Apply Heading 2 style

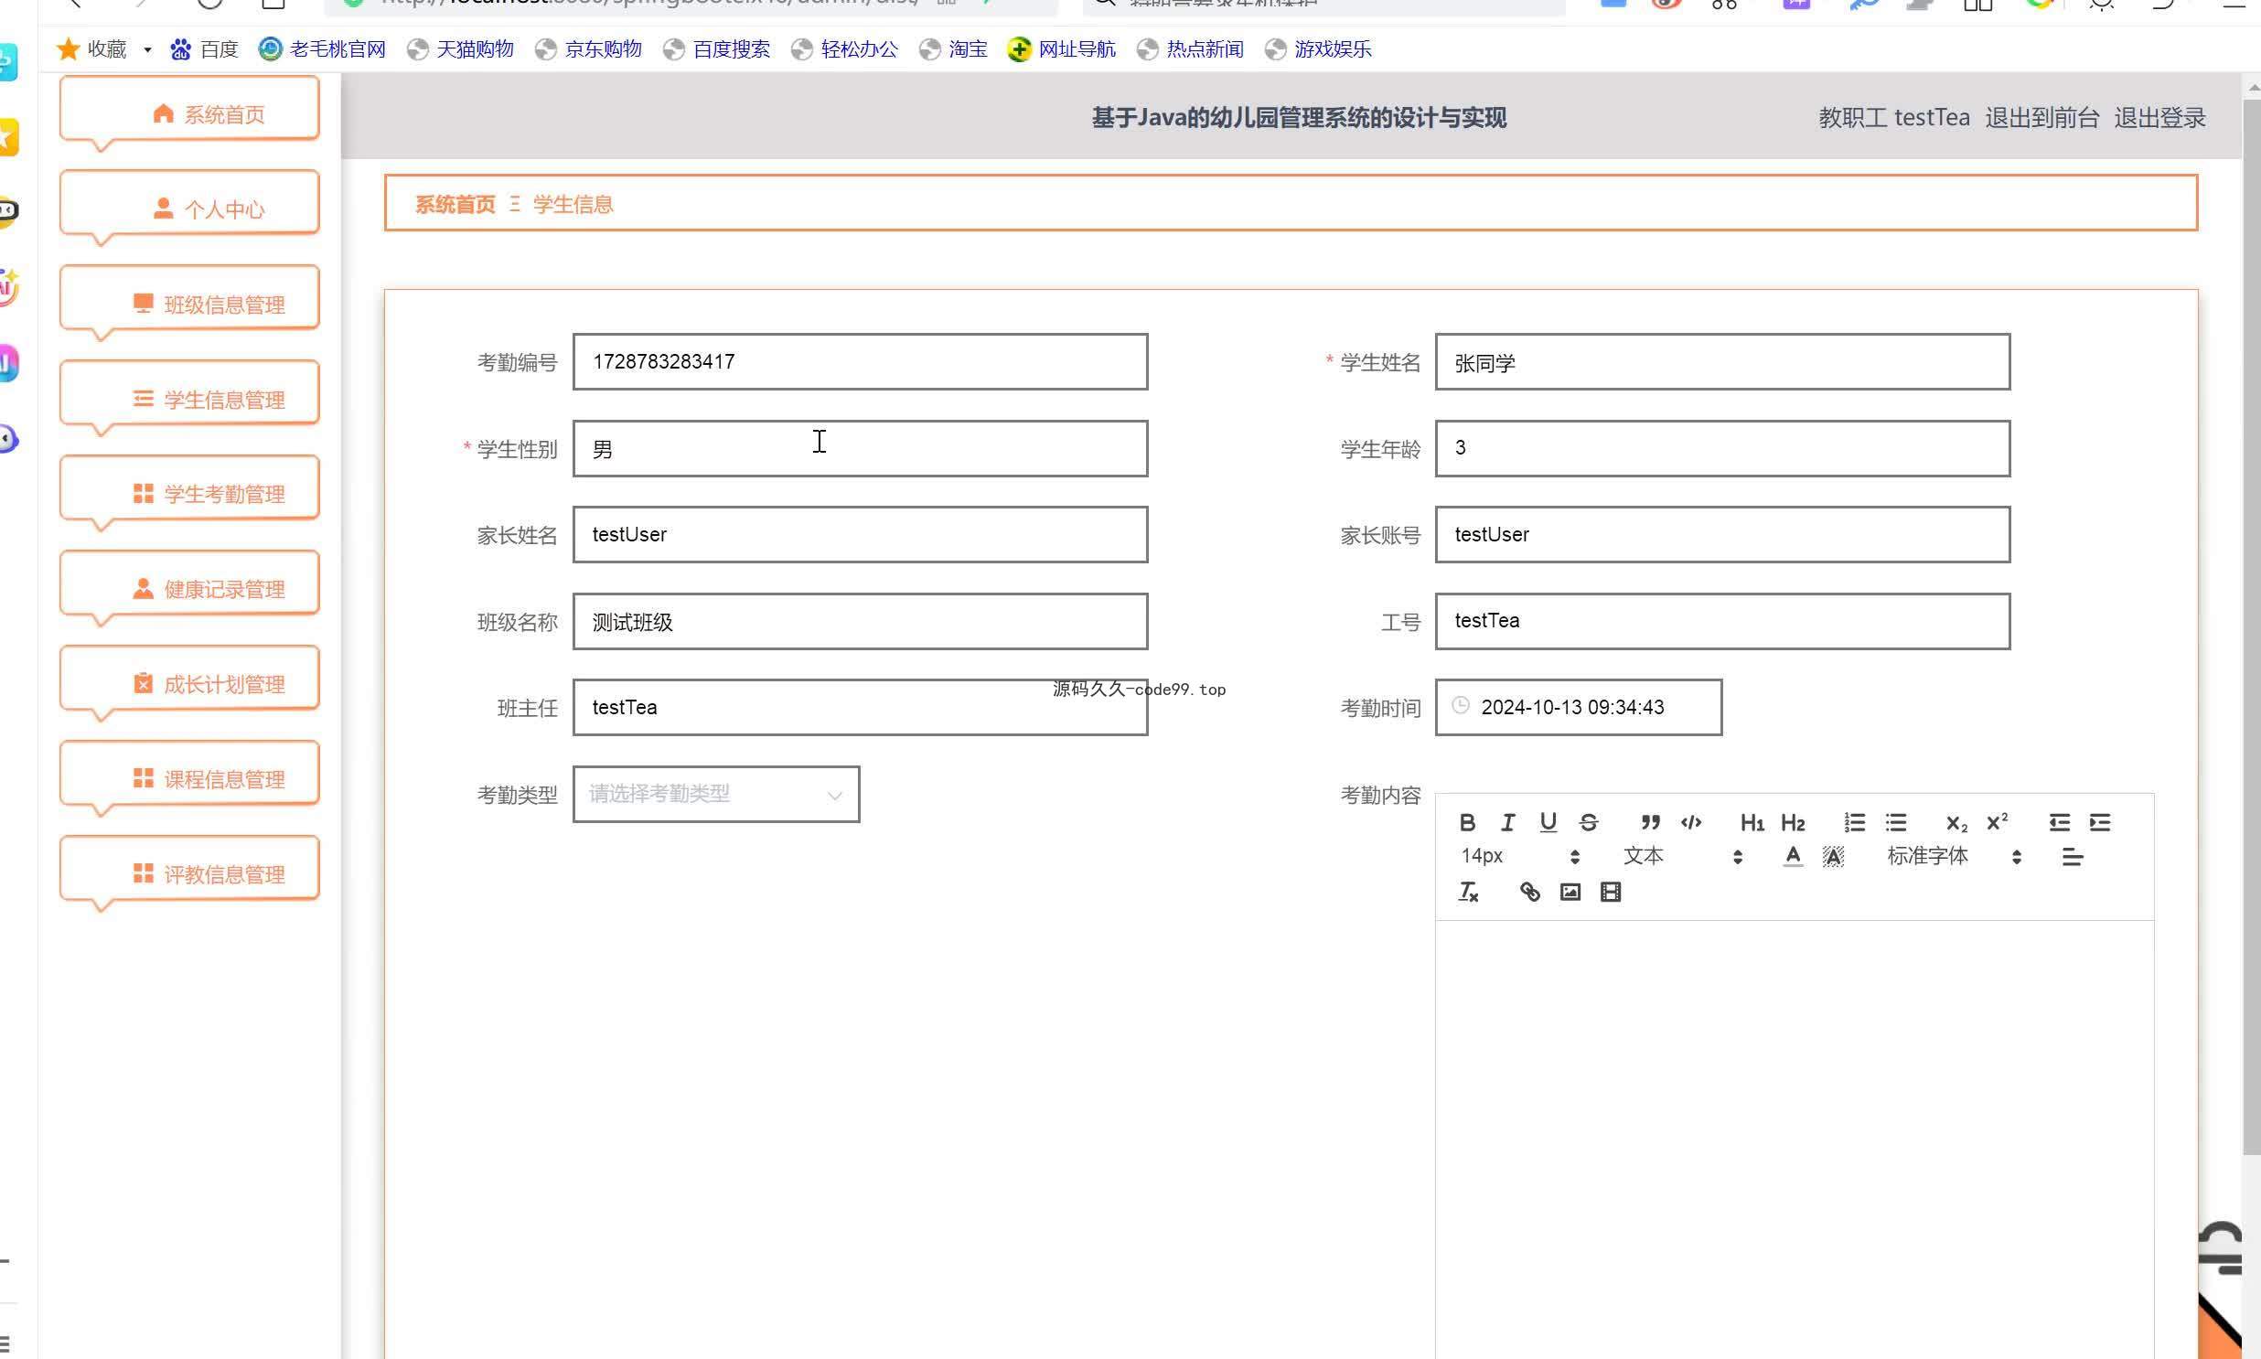coord(1793,822)
